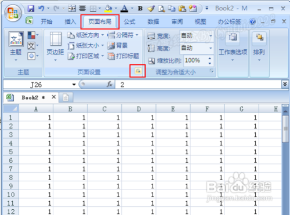Viewport: 290px width, 215px height.
Task: Click the print preview magnifier icon
Action: pyautogui.click(x=161, y=9)
